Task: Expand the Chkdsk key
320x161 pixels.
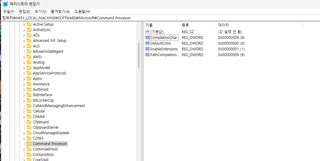Action: tap(24, 117)
